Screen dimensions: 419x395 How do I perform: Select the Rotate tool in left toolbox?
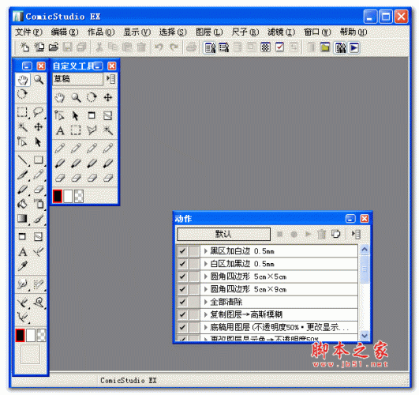click(22, 94)
